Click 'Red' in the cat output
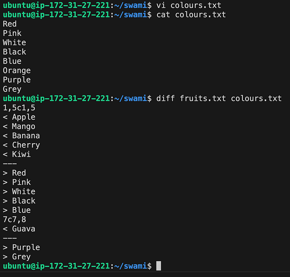The width and height of the screenshot is (290, 277). point(10,24)
